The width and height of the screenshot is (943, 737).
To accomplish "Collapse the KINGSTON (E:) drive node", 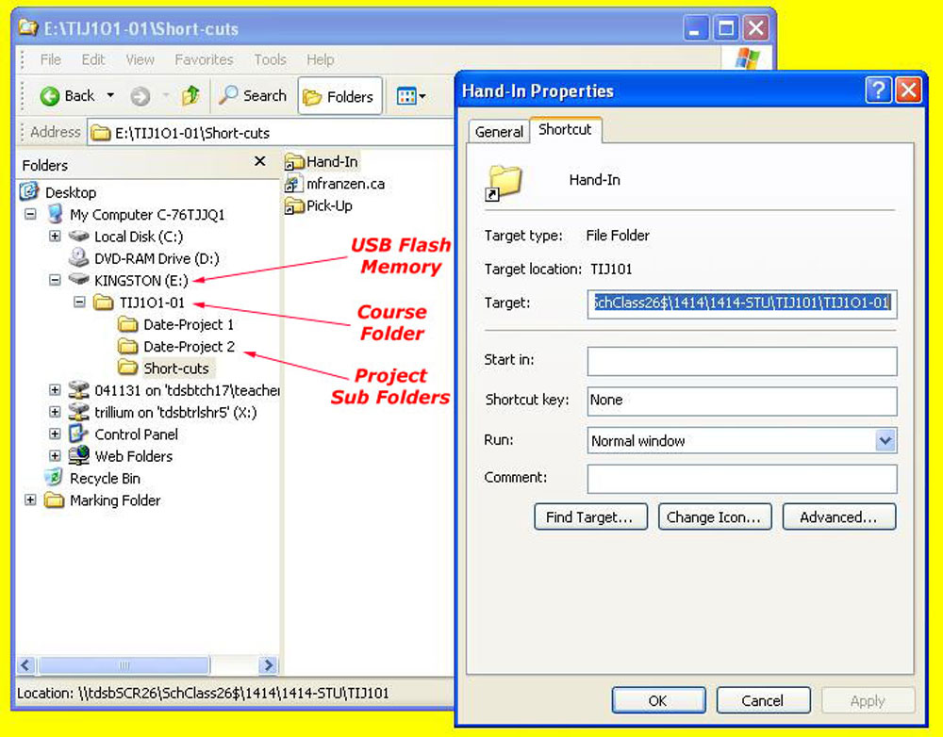I will 55,281.
